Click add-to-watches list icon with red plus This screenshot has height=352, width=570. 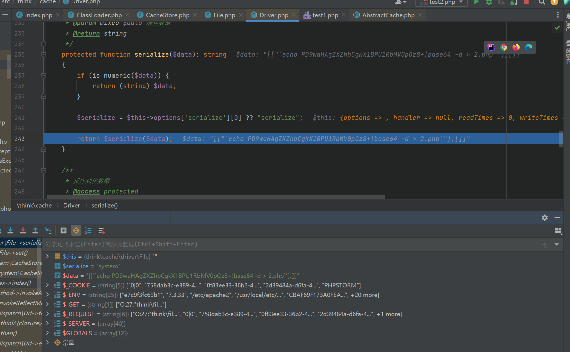point(101,231)
